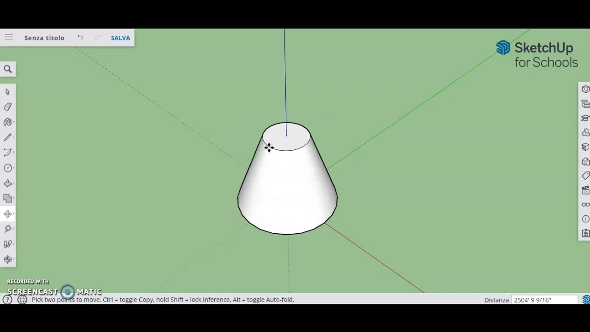The width and height of the screenshot is (590, 332).
Task: Open the Search tool
Action: (8, 69)
